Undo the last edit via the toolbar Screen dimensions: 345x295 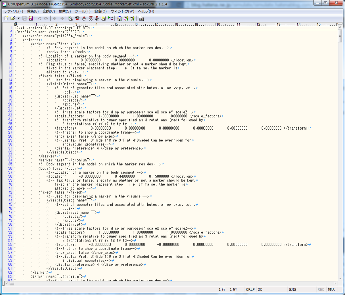(40, 19)
